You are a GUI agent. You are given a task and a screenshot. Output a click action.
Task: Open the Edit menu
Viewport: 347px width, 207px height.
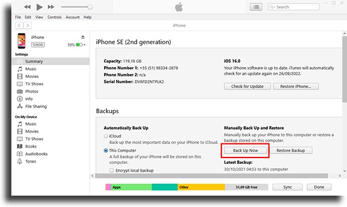point(28,17)
